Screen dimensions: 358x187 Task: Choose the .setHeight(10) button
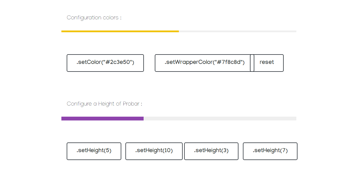point(154,151)
